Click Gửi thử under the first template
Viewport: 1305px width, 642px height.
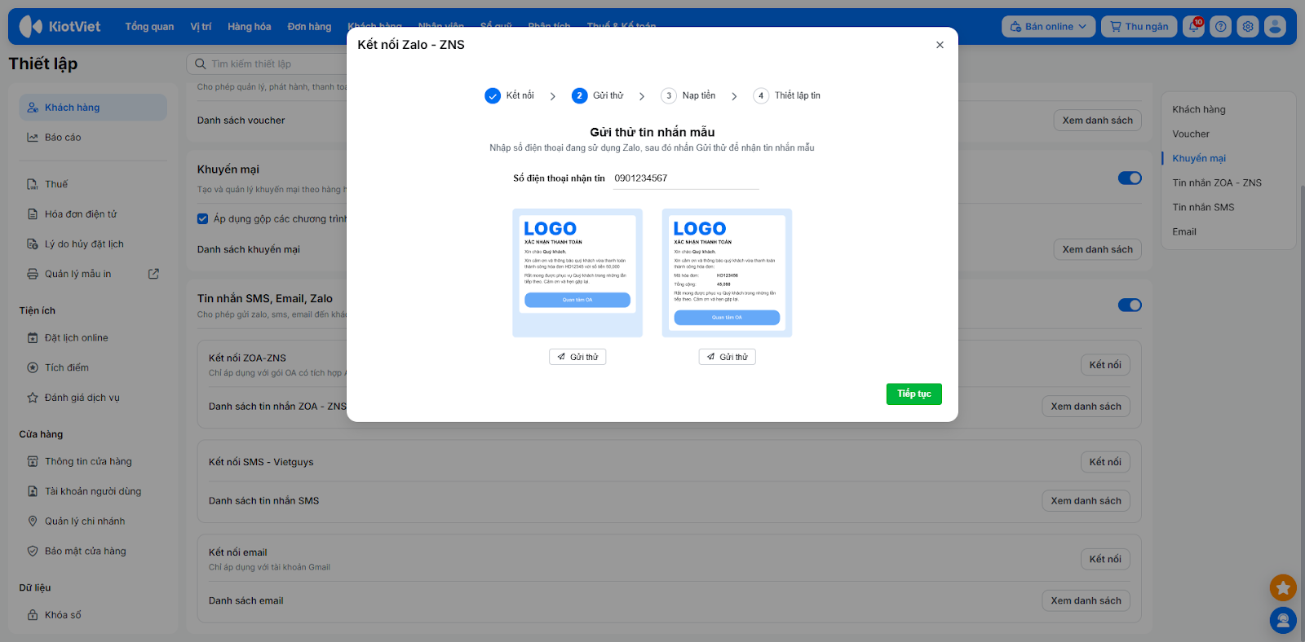coord(577,357)
